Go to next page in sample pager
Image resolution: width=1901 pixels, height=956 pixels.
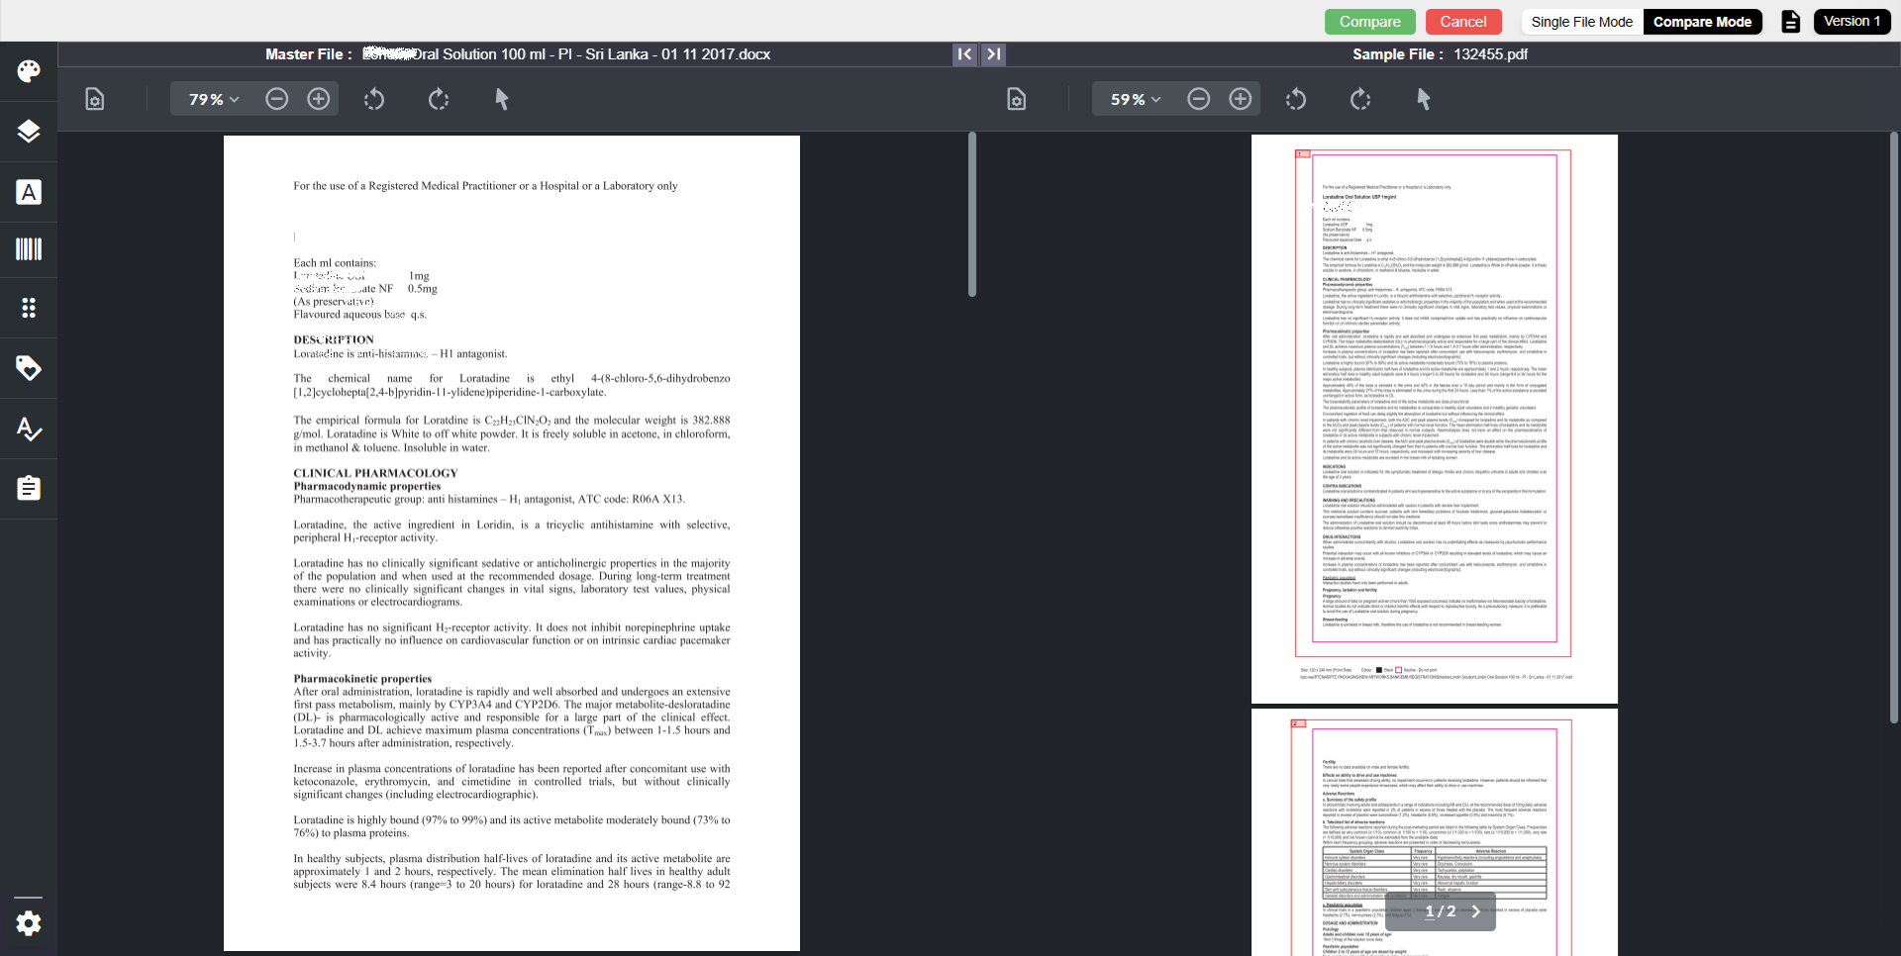point(1475,911)
